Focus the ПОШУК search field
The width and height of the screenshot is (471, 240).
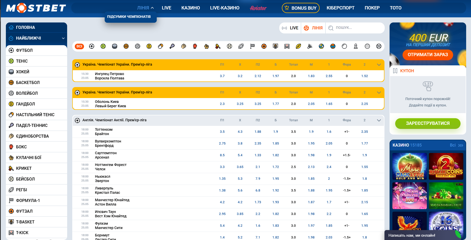pyautogui.click(x=355, y=28)
